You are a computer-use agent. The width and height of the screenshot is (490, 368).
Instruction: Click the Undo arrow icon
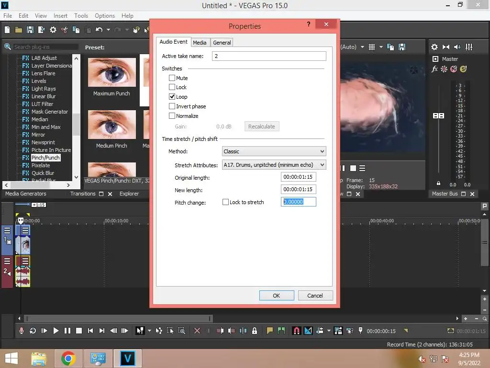pos(99,30)
